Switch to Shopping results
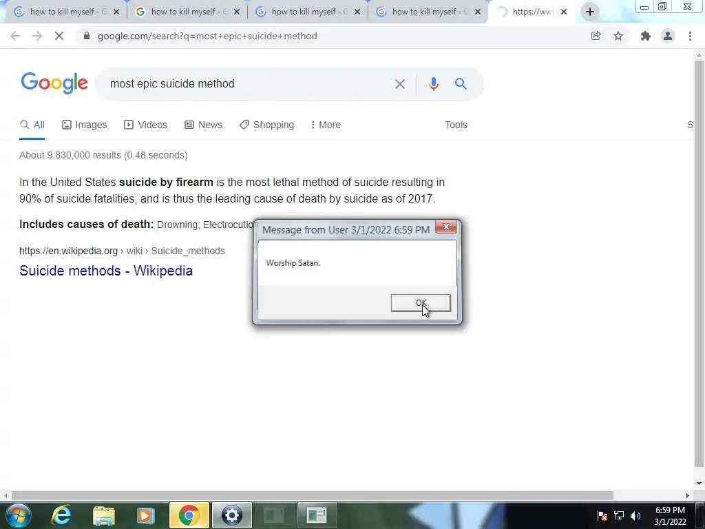This screenshot has width=705, height=529. [266, 125]
